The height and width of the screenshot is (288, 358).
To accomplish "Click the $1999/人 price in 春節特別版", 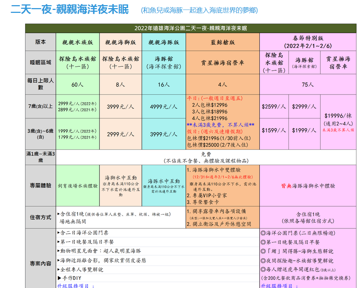I will point(304,130).
